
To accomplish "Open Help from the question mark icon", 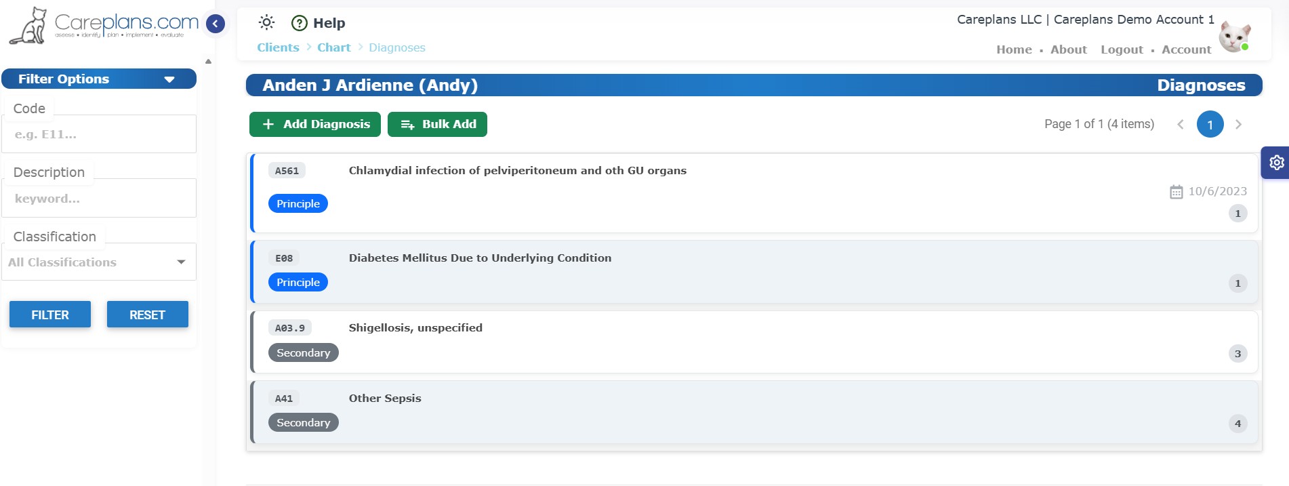I will [x=299, y=23].
